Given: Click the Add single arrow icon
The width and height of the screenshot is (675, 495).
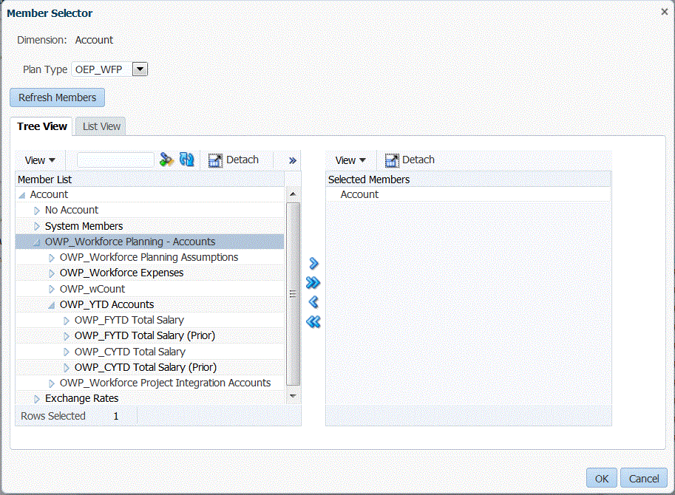Looking at the screenshot, I should pyautogui.click(x=313, y=263).
